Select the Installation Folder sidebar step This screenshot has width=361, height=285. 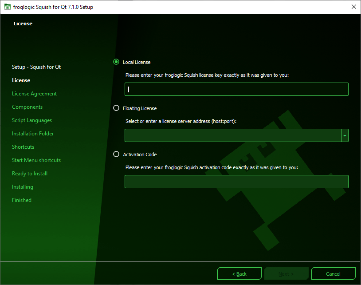tap(33, 134)
